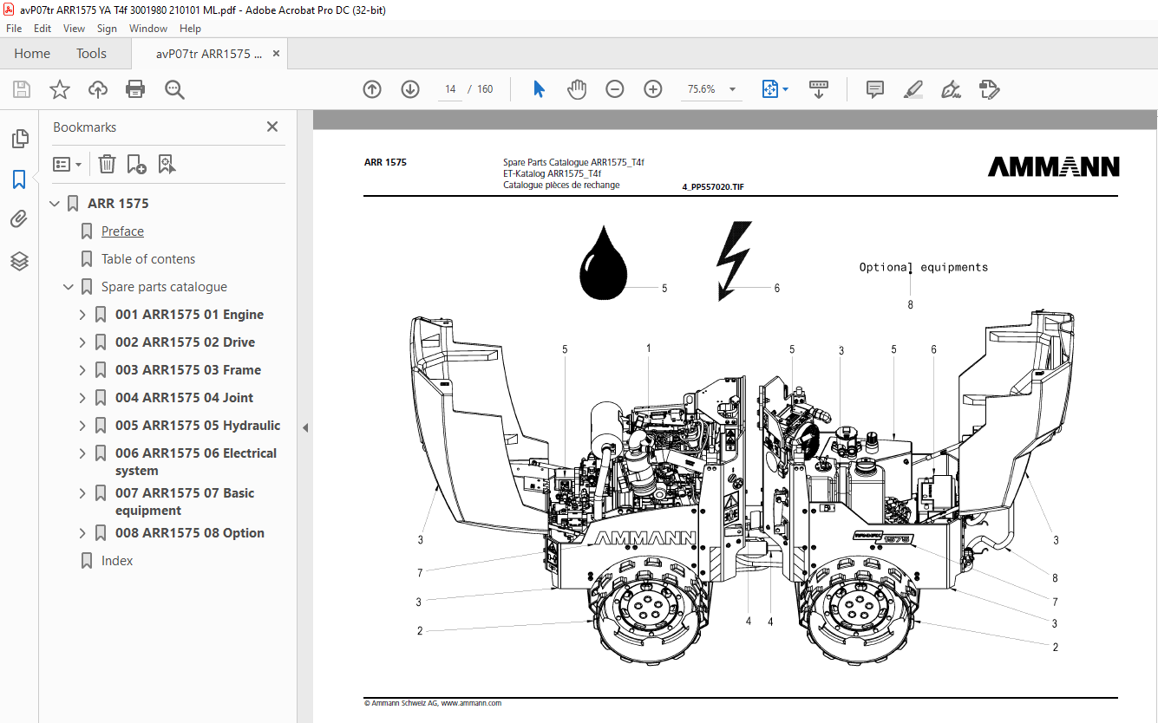Go to previous page arrow

[372, 89]
